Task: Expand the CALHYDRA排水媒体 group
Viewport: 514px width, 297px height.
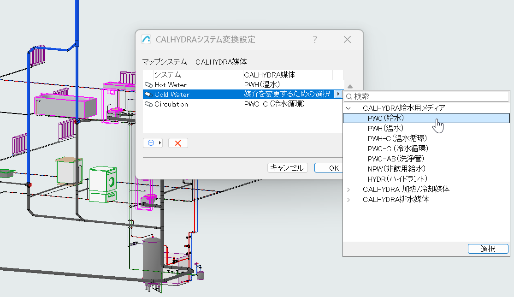Action: (x=349, y=200)
